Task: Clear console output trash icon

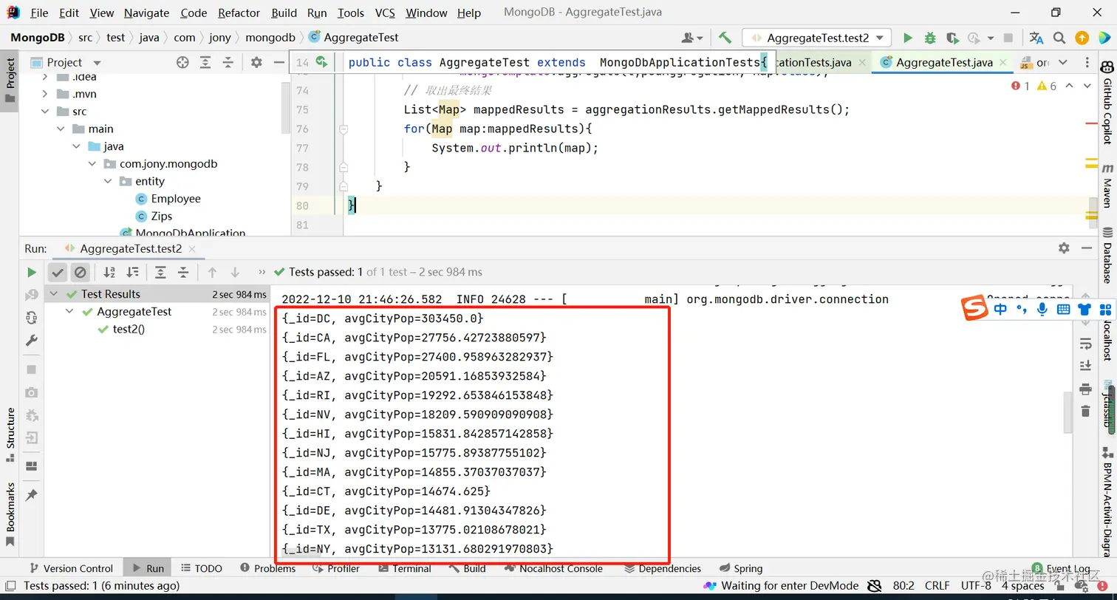Action: tap(1085, 411)
